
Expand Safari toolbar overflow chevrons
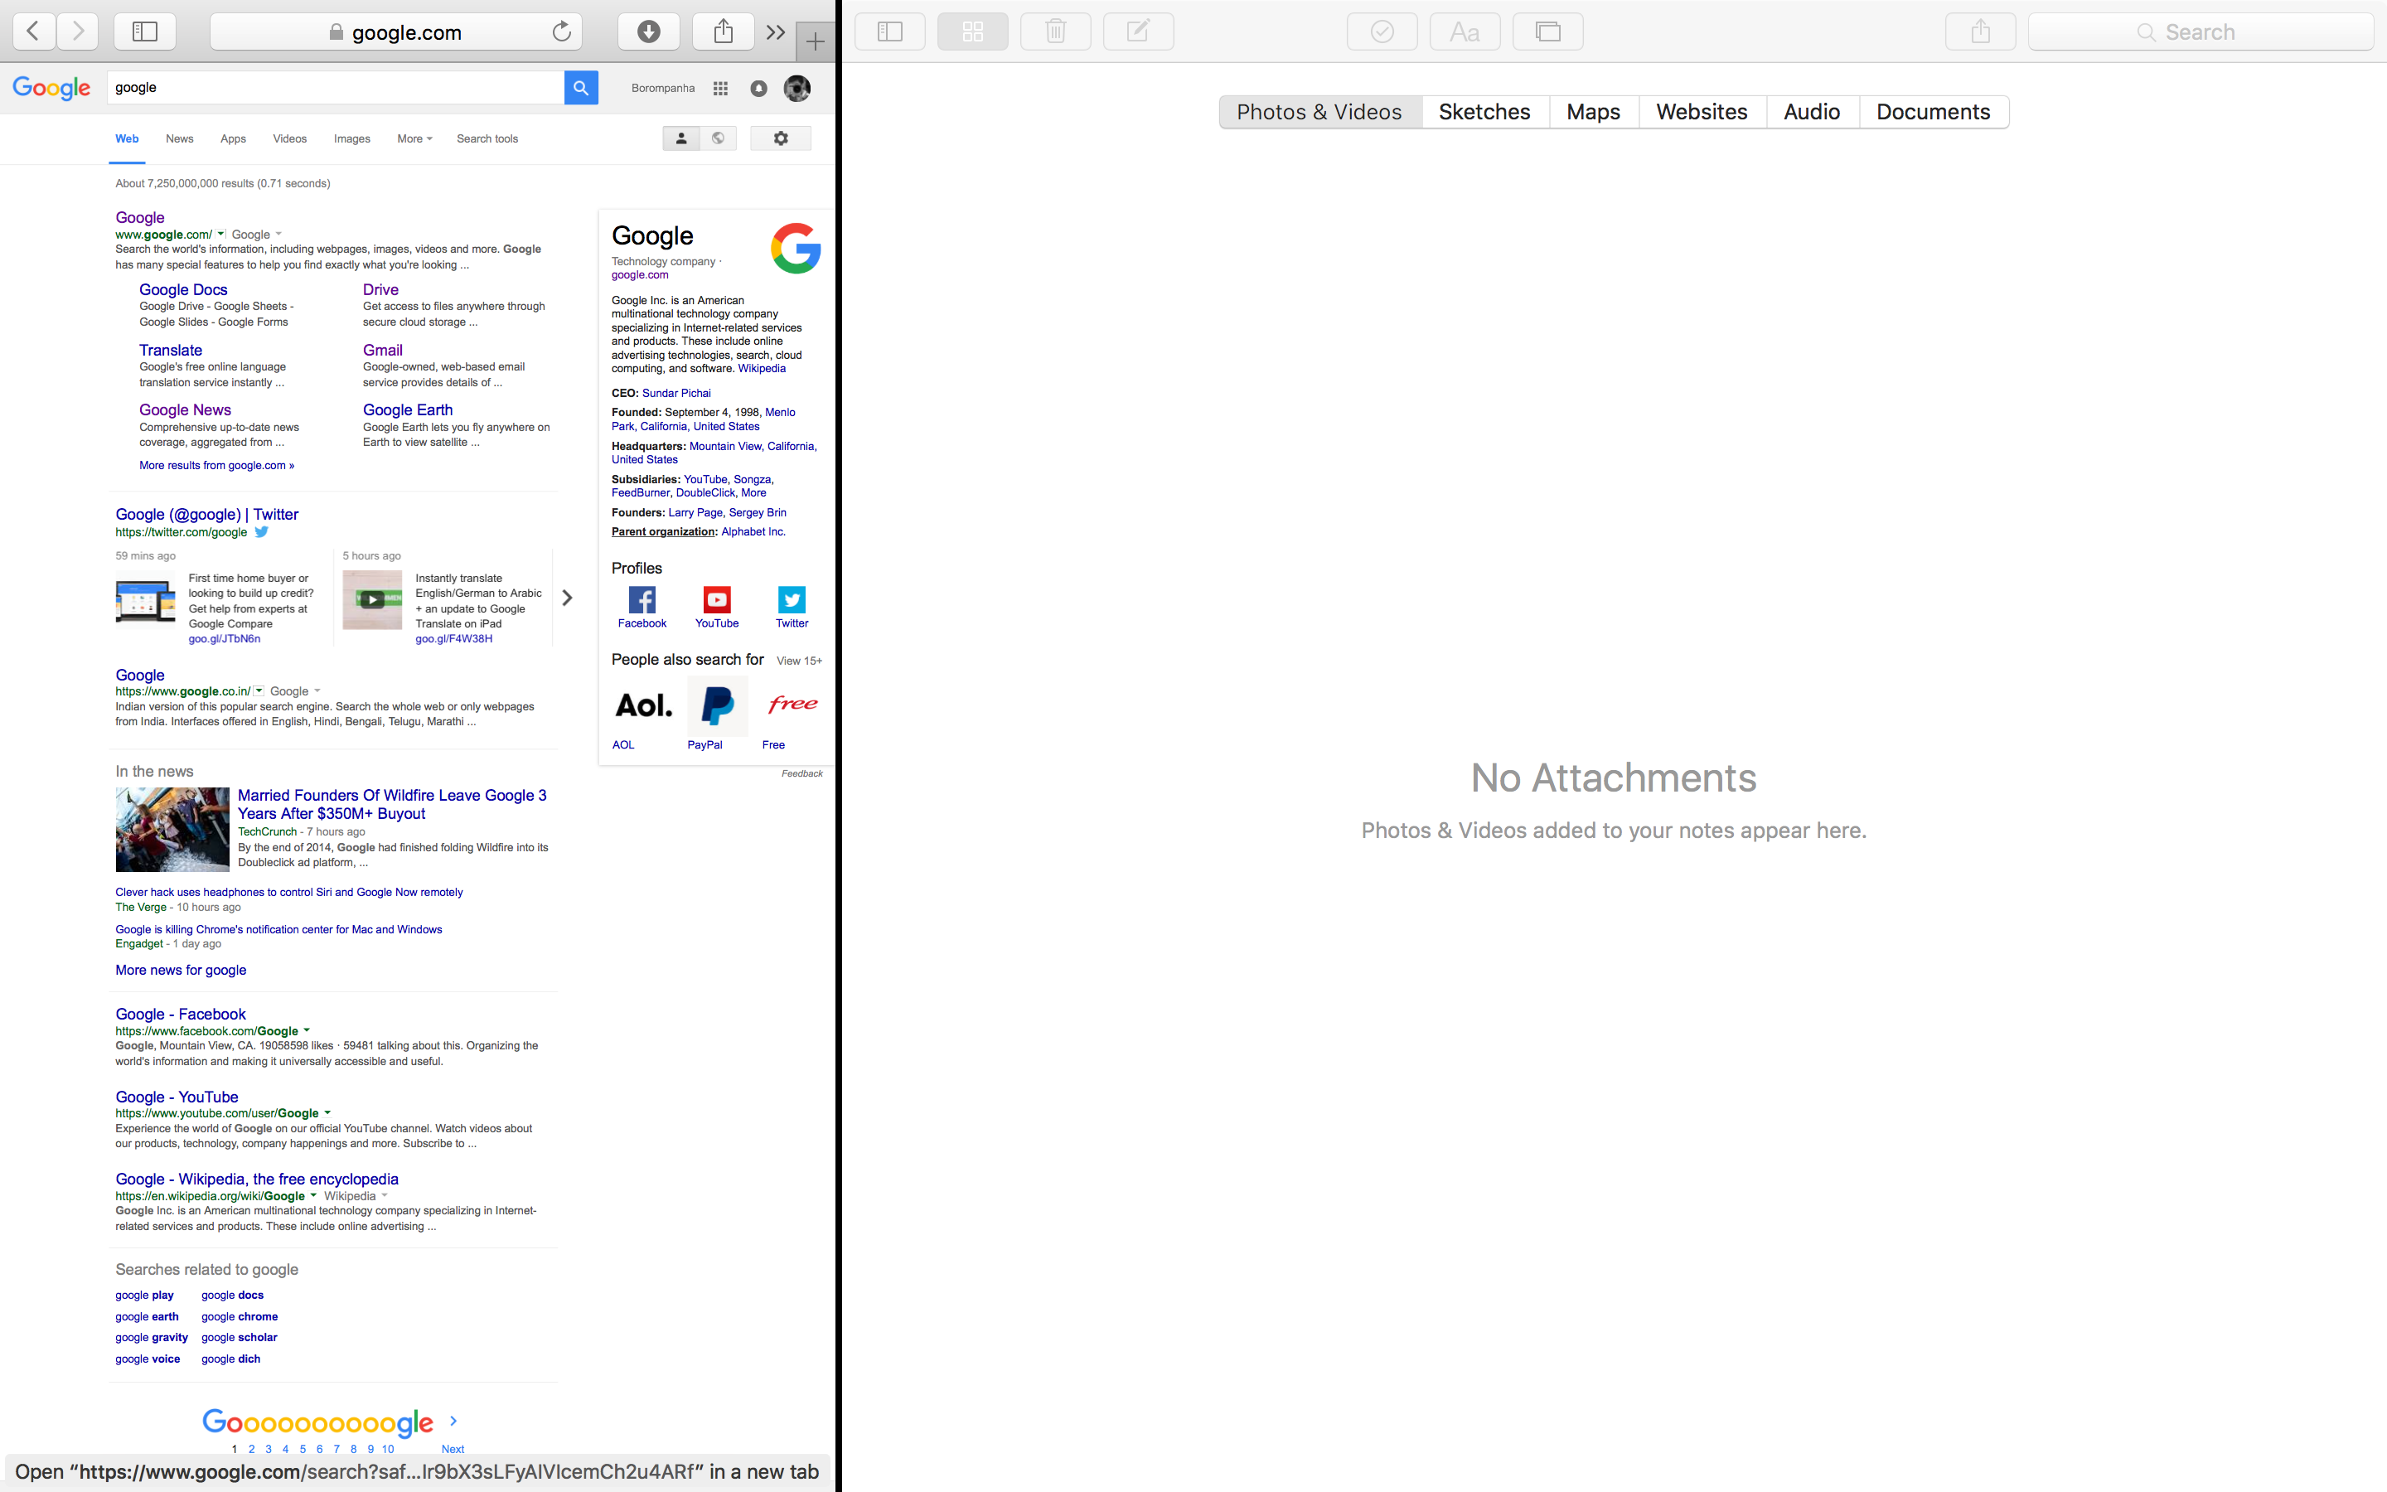click(x=775, y=31)
